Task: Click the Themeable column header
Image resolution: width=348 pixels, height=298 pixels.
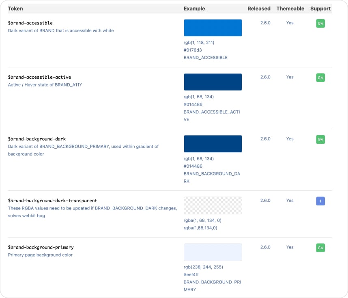Action: [x=290, y=9]
